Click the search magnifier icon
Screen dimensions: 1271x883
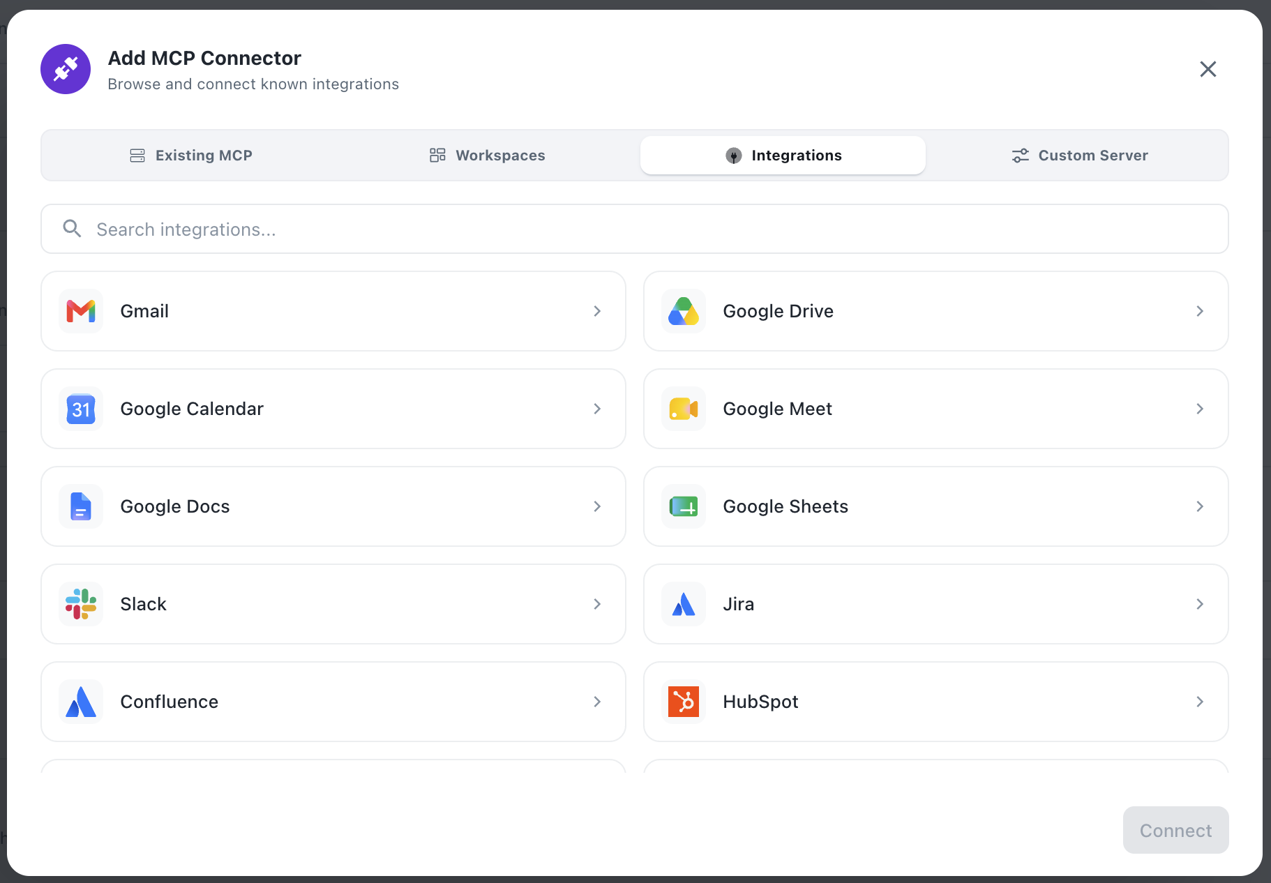pyautogui.click(x=72, y=228)
